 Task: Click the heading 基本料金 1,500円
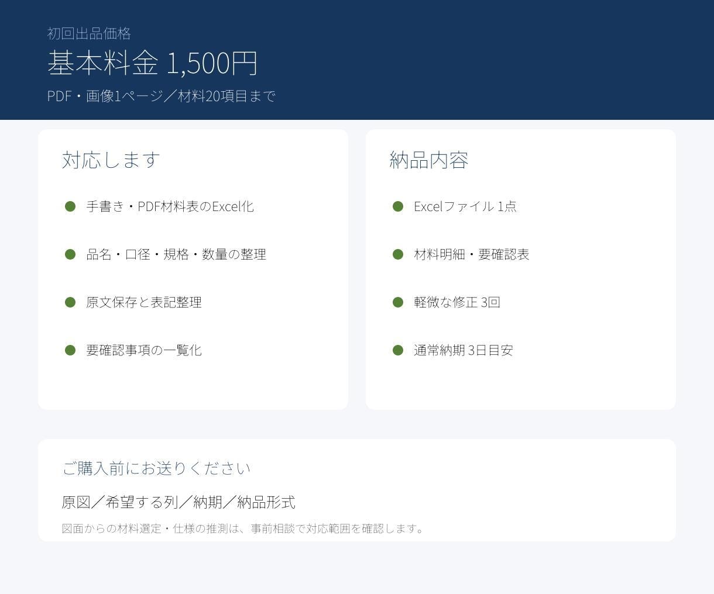pyautogui.click(x=152, y=63)
